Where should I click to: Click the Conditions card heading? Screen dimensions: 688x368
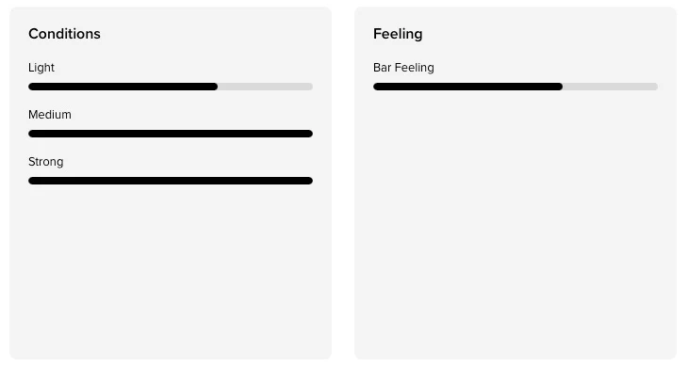pos(64,34)
